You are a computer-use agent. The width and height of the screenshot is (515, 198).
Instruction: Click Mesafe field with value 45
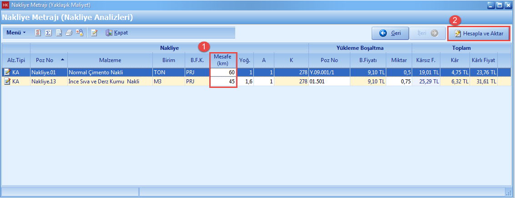pos(223,82)
